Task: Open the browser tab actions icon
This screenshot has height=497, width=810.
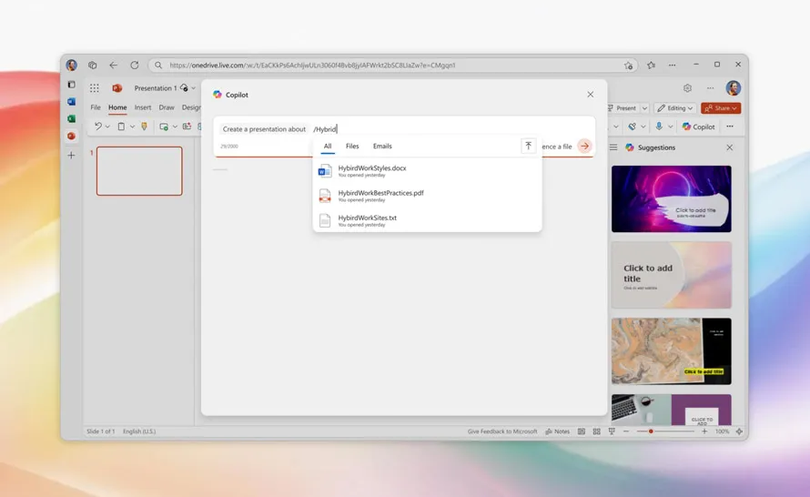Action: click(71, 85)
